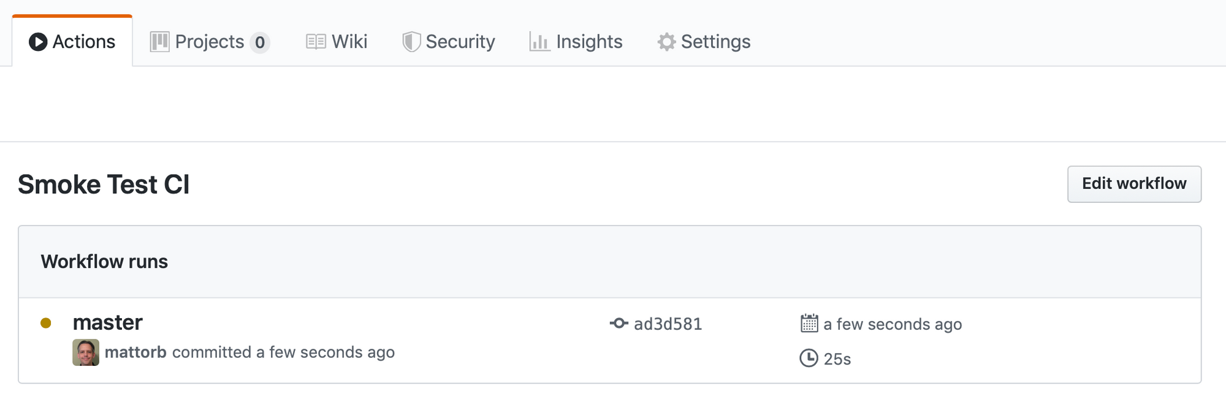Click mattorb's avatar thumbnail
This screenshot has width=1226, height=399.
click(x=85, y=352)
